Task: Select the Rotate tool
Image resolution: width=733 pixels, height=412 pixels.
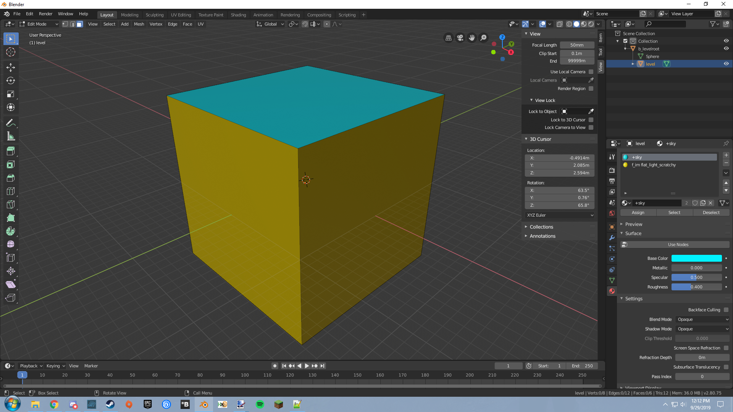Action: click(x=10, y=80)
